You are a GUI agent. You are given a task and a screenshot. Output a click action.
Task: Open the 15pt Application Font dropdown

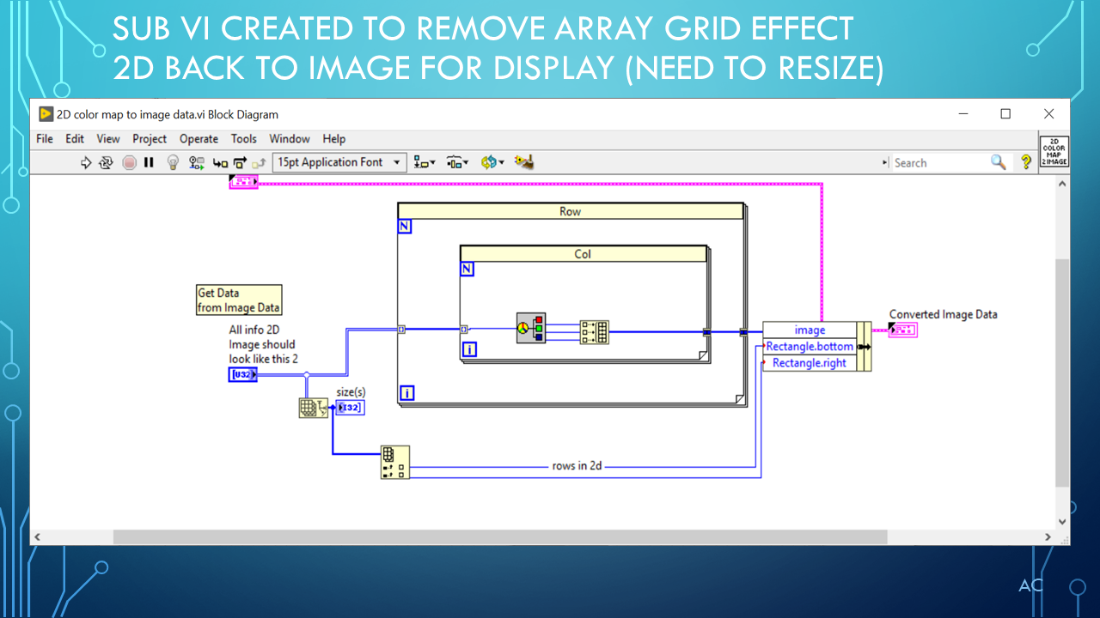pyautogui.click(x=339, y=162)
